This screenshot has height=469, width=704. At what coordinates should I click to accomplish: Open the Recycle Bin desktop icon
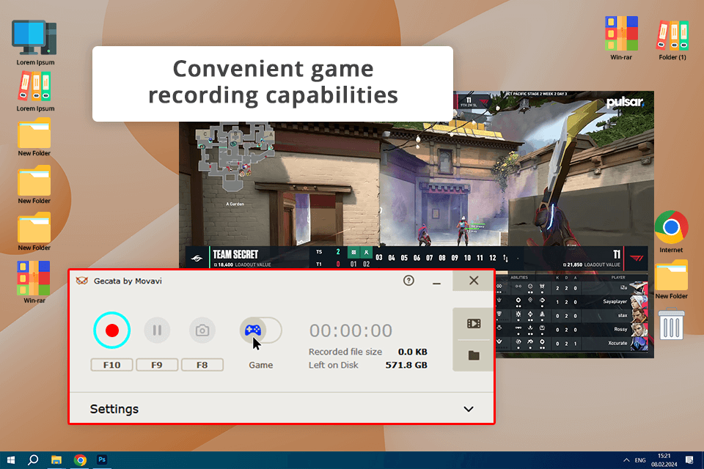[671, 324]
